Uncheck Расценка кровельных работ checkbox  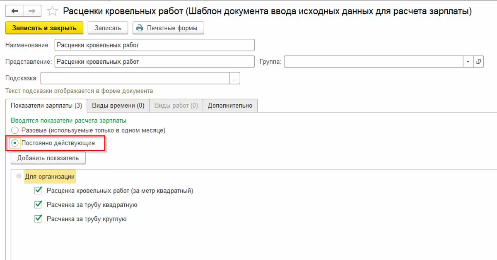pyautogui.click(x=39, y=191)
